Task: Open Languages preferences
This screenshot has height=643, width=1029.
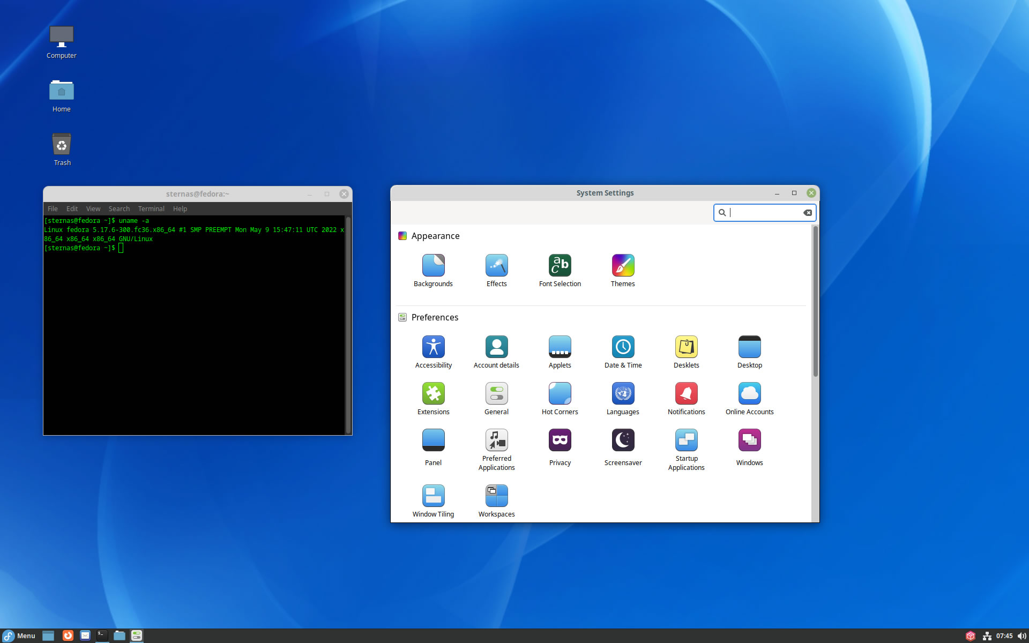Action: point(623,399)
